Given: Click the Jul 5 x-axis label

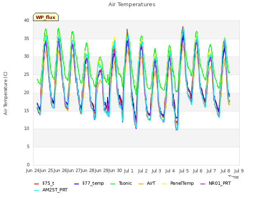Looking at the screenshot, I should pyautogui.click(x=184, y=171).
